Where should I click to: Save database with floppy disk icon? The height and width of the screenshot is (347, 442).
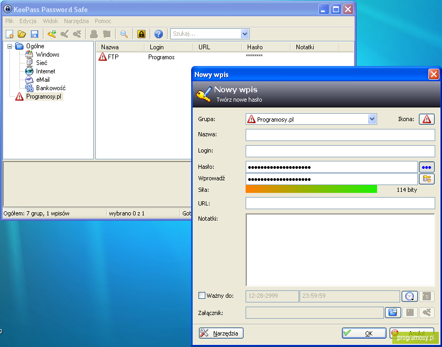tap(35, 34)
